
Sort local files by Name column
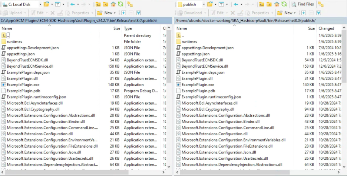[x=50, y=28]
